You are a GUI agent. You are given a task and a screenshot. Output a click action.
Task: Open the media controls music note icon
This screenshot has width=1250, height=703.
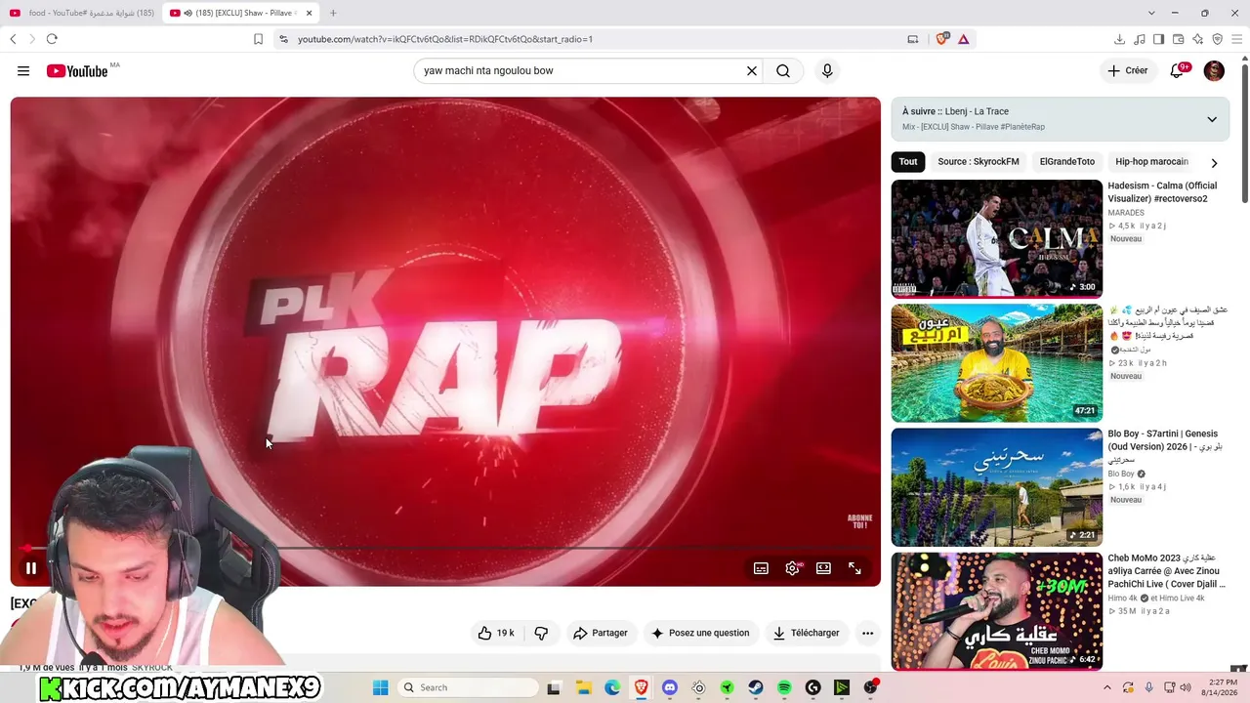(x=1139, y=39)
